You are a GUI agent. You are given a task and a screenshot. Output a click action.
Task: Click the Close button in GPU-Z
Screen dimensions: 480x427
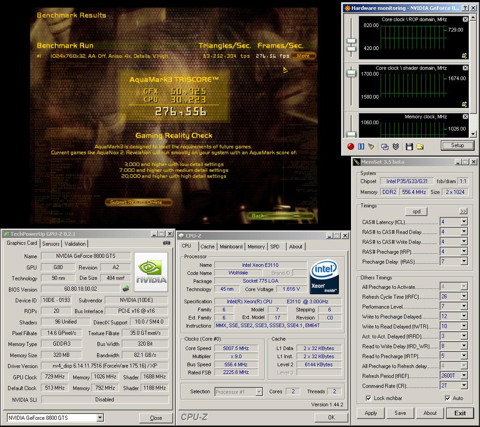pos(156,418)
